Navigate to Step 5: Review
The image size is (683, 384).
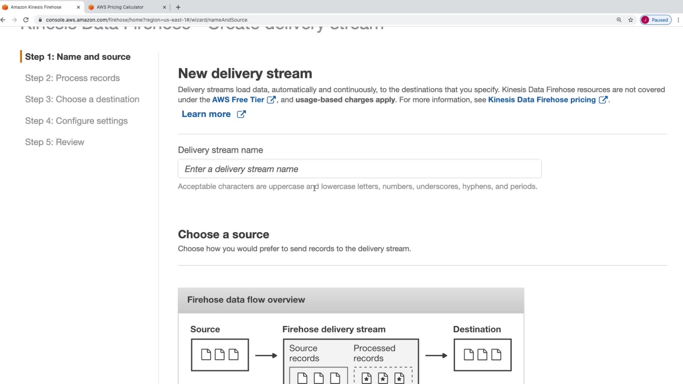pos(55,142)
